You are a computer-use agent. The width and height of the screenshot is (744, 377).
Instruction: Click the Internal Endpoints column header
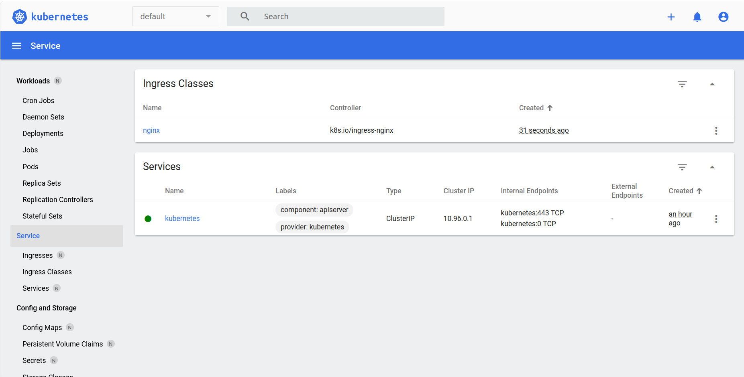coord(529,191)
